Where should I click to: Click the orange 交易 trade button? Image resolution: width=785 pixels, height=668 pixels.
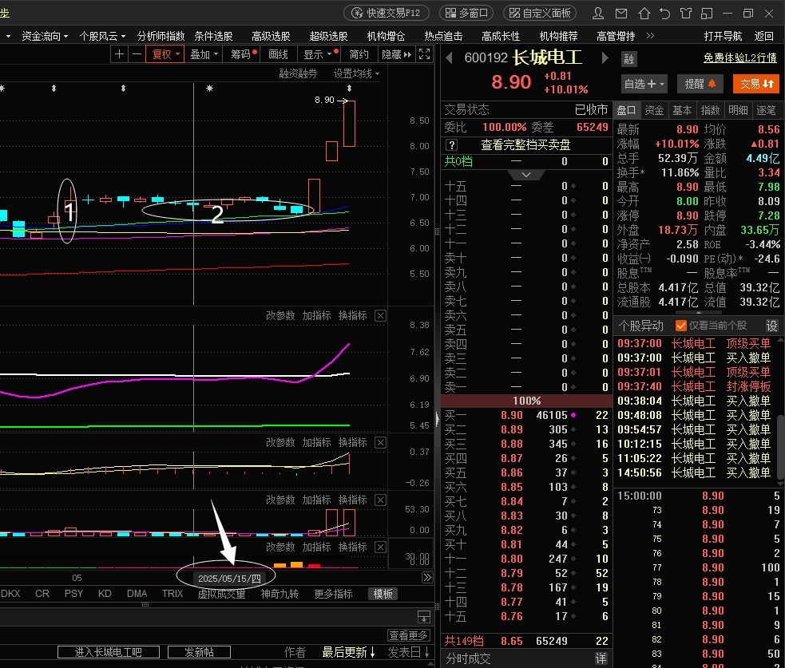[x=756, y=84]
